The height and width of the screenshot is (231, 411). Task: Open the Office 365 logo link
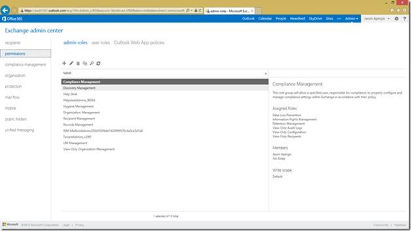[12, 19]
